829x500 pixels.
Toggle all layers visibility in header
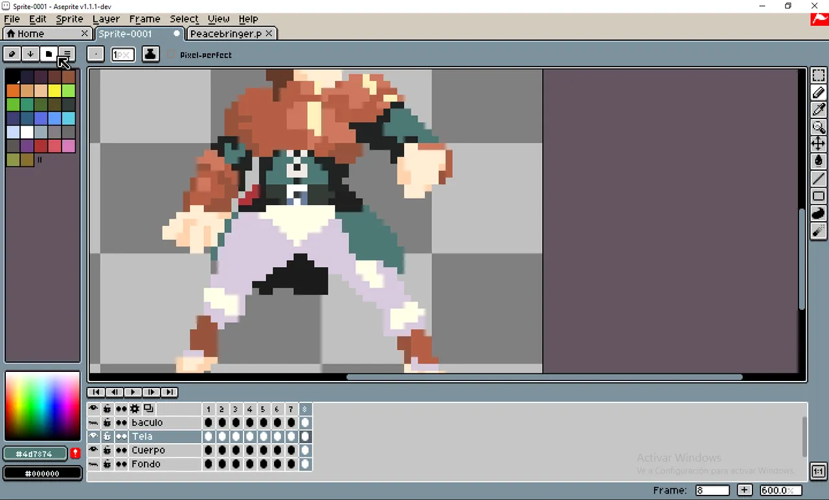[93, 409]
